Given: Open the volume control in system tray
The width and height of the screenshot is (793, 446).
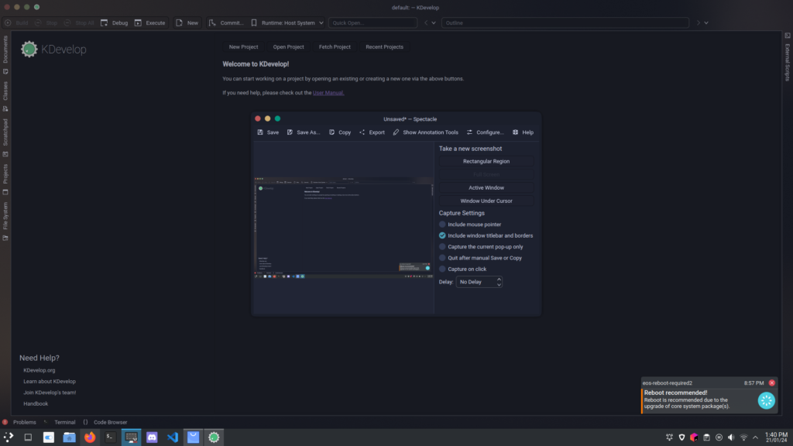Looking at the screenshot, I should click(731, 437).
